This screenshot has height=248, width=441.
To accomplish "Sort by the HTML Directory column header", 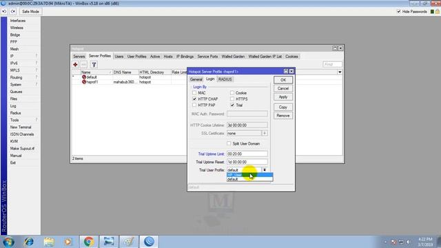I will (154, 72).
